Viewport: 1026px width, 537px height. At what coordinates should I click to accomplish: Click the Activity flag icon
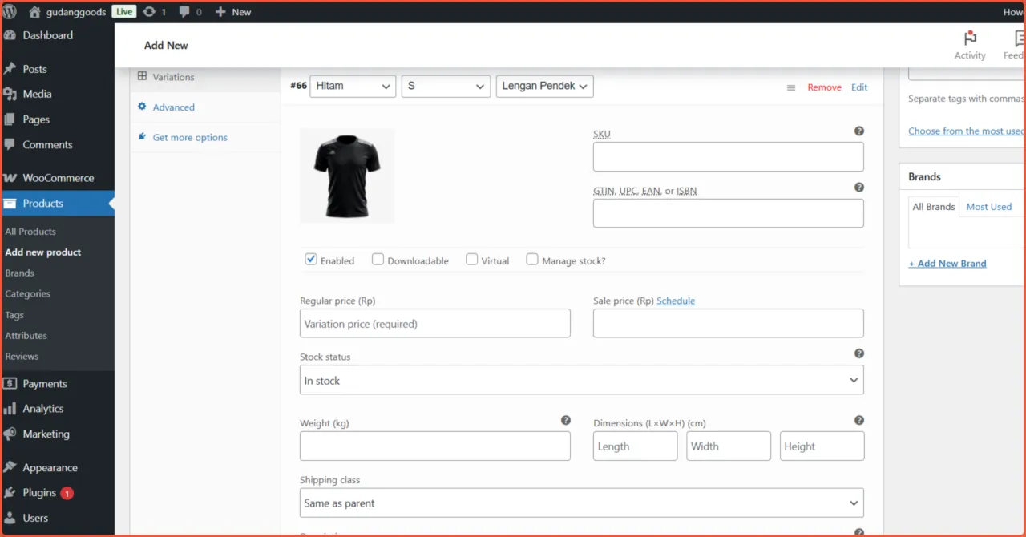click(969, 38)
